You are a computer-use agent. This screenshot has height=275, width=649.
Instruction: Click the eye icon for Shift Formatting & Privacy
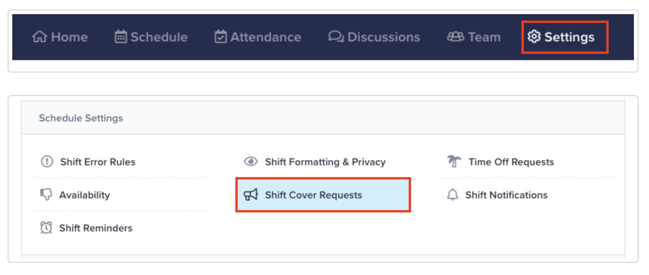coord(250,162)
